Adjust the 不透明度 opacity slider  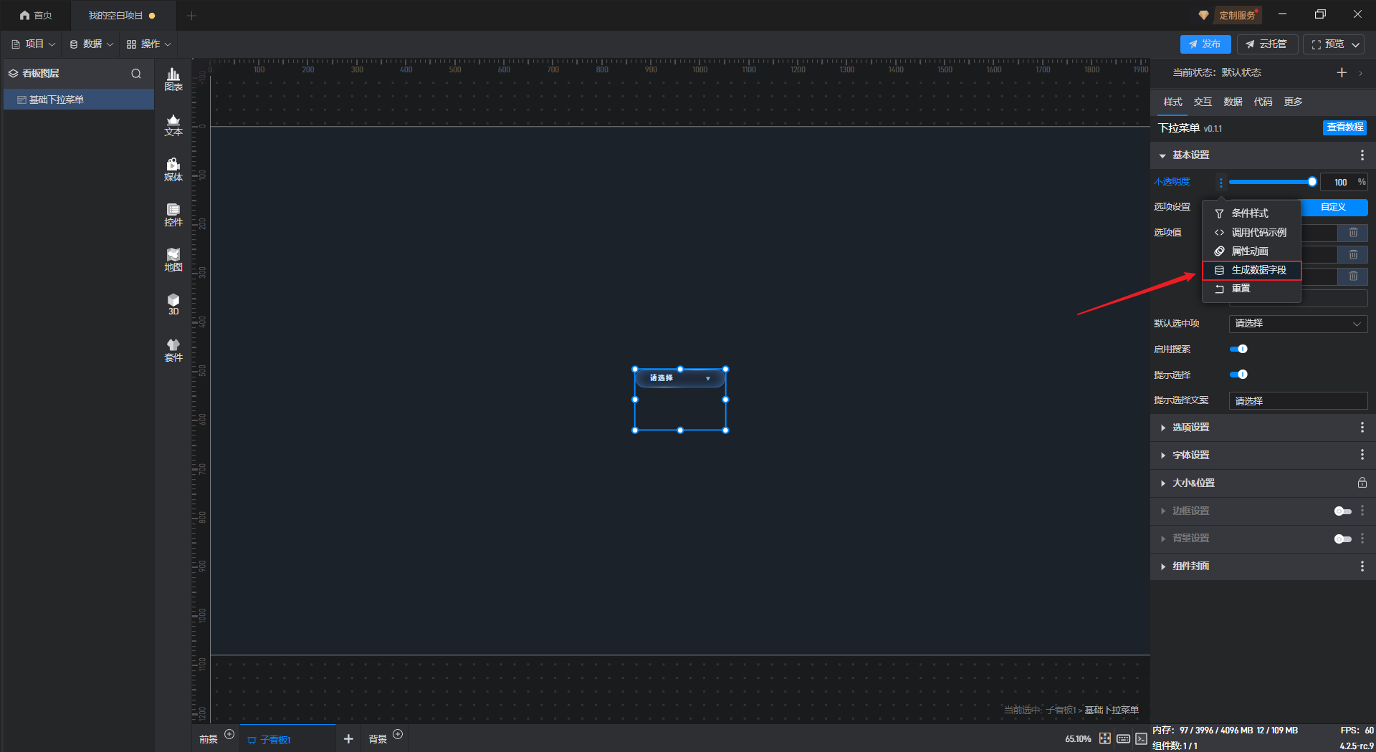click(1271, 182)
